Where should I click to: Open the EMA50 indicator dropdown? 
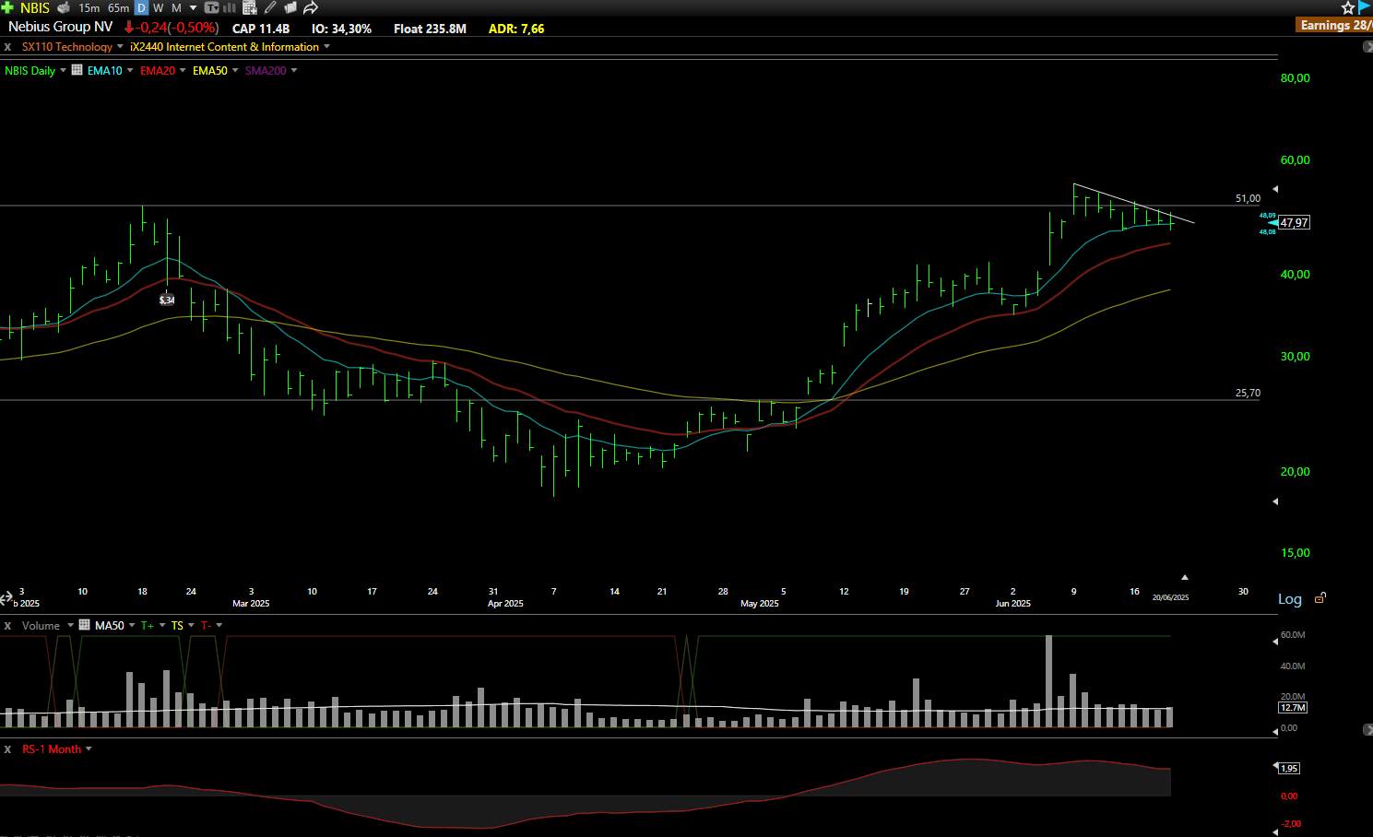(235, 70)
